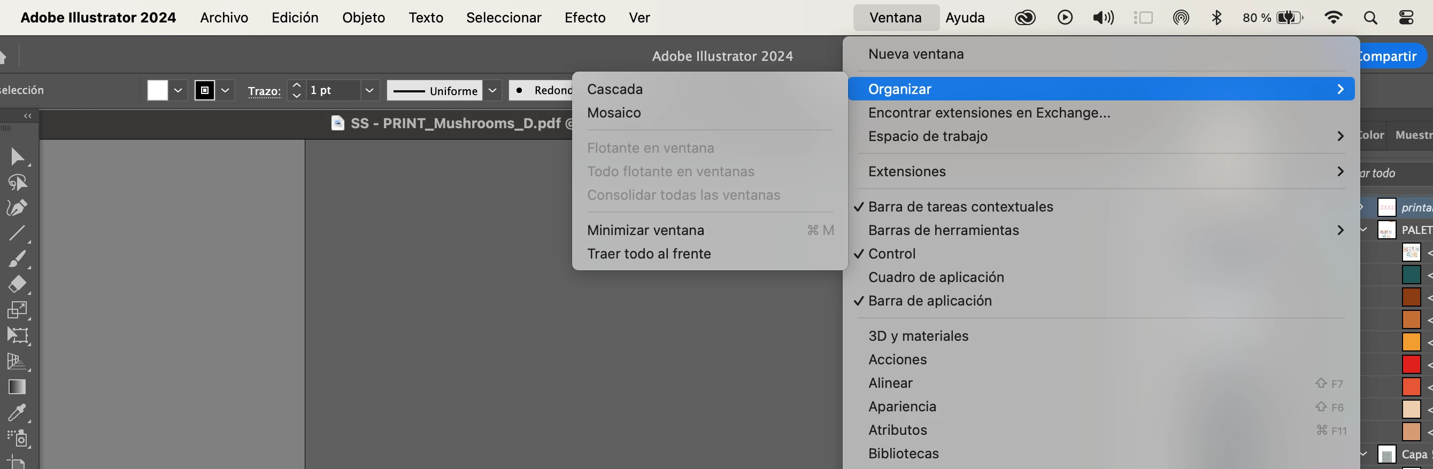Select the Selection arrow tool

point(17,157)
